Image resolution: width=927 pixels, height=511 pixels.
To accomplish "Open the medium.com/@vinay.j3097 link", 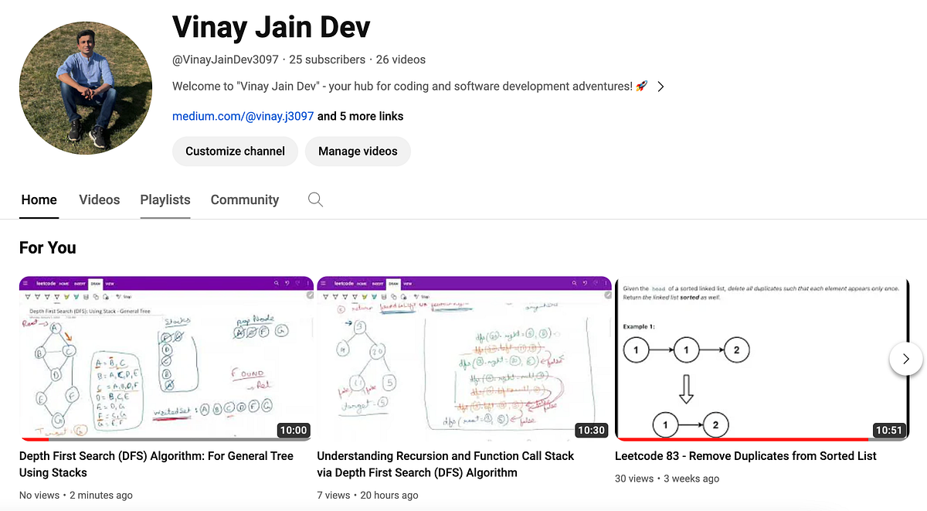I will click(243, 115).
